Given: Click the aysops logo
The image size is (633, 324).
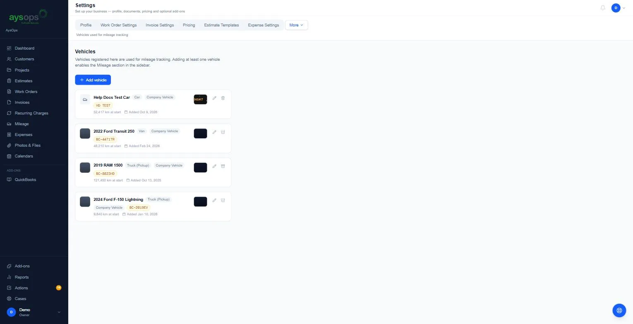Looking at the screenshot, I should [x=28, y=17].
